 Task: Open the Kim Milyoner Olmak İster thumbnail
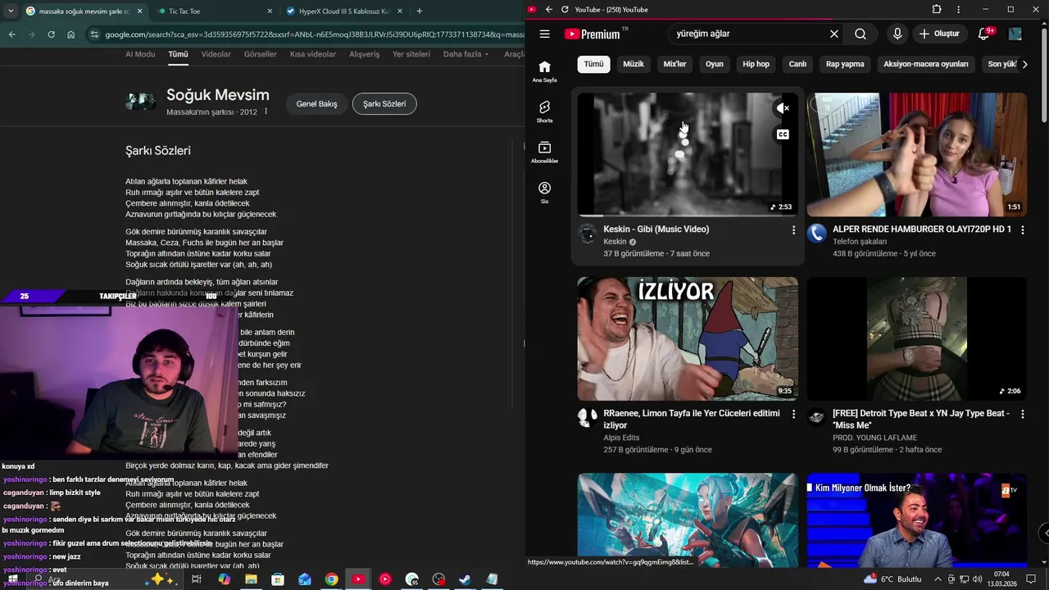pos(916,520)
